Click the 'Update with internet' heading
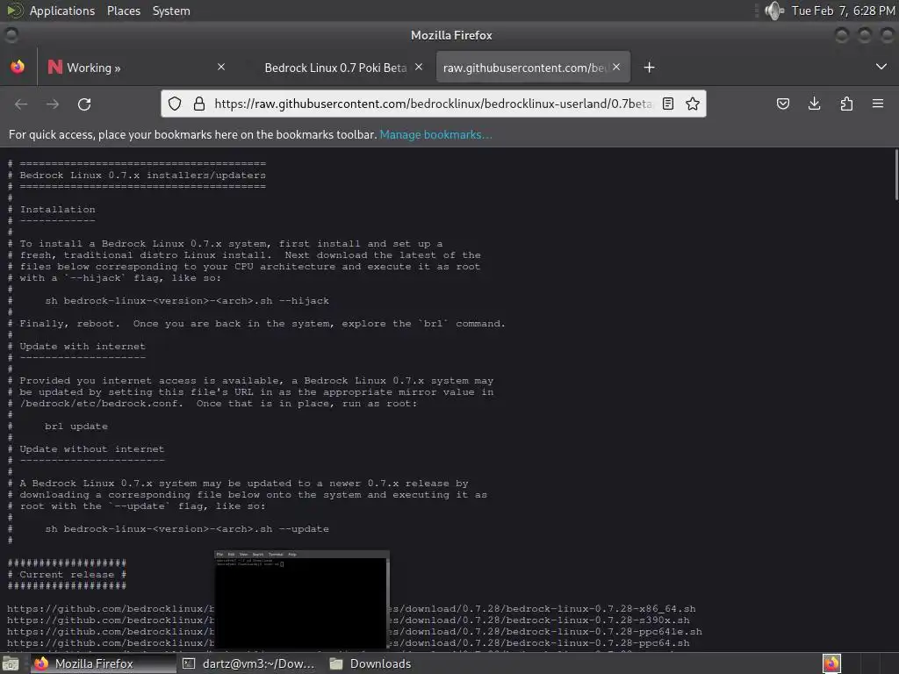Viewport: 899px width, 674px height. click(83, 347)
